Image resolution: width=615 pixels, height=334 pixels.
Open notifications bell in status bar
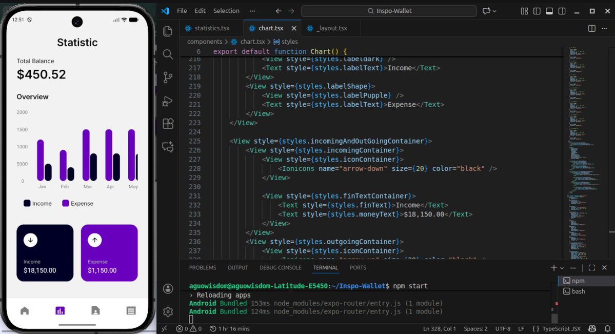607,329
